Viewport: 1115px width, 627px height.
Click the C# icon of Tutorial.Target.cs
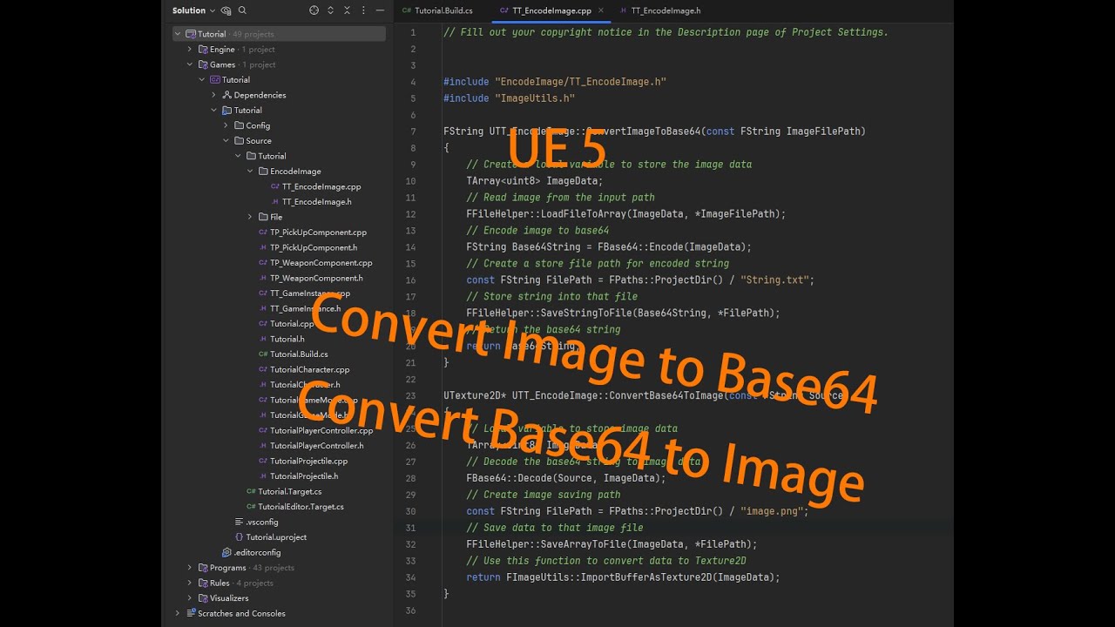tap(251, 491)
